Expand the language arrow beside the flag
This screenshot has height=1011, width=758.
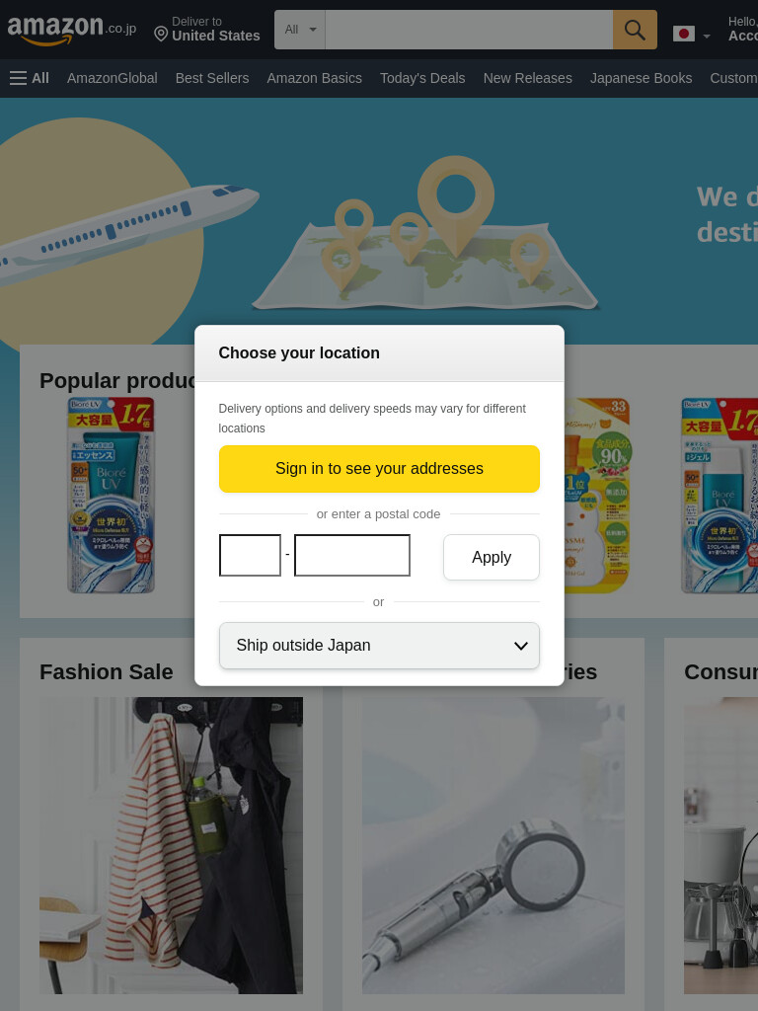(x=707, y=37)
